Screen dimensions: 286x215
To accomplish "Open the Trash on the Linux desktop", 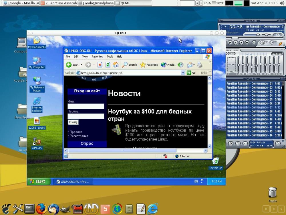I will 272,195.
